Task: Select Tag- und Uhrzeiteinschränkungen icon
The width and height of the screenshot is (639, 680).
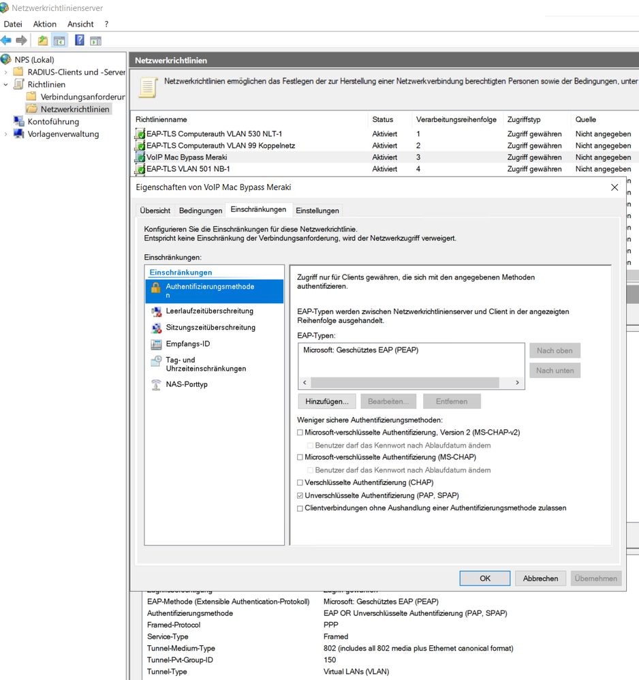Action: pyautogui.click(x=156, y=361)
